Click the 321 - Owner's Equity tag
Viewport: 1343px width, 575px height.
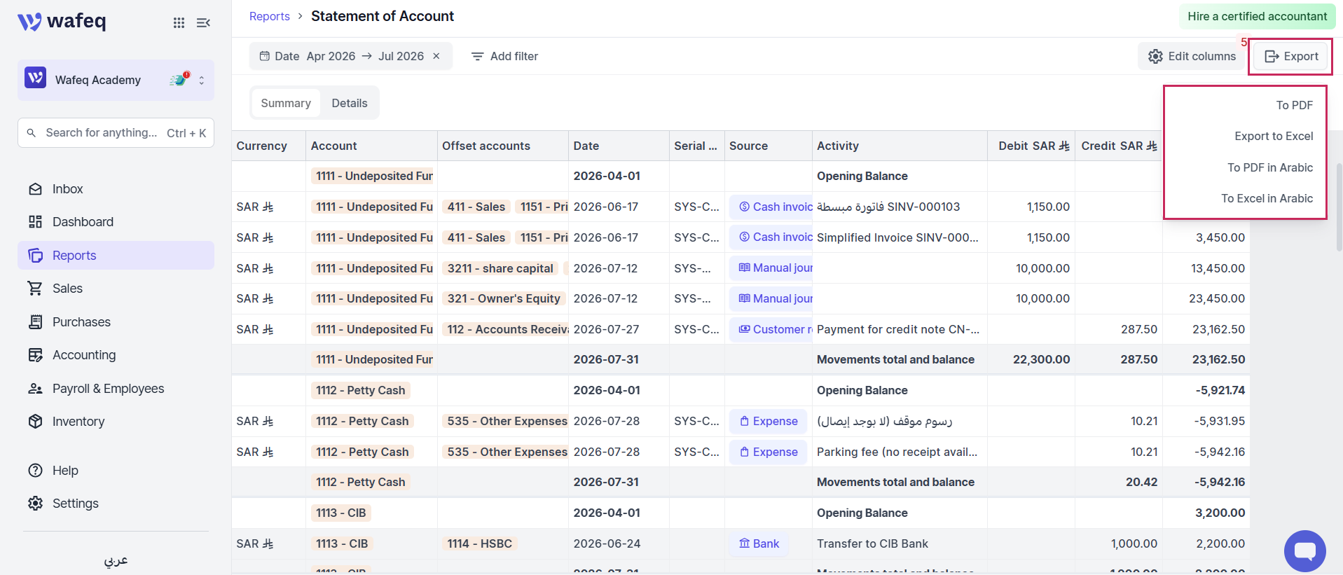click(504, 298)
